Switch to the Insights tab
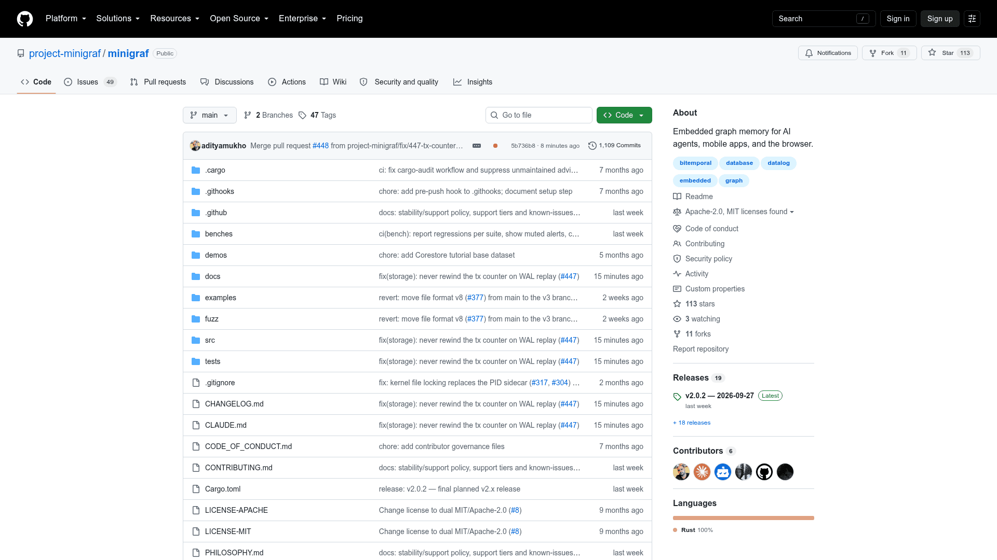The image size is (997, 560). [x=473, y=82]
